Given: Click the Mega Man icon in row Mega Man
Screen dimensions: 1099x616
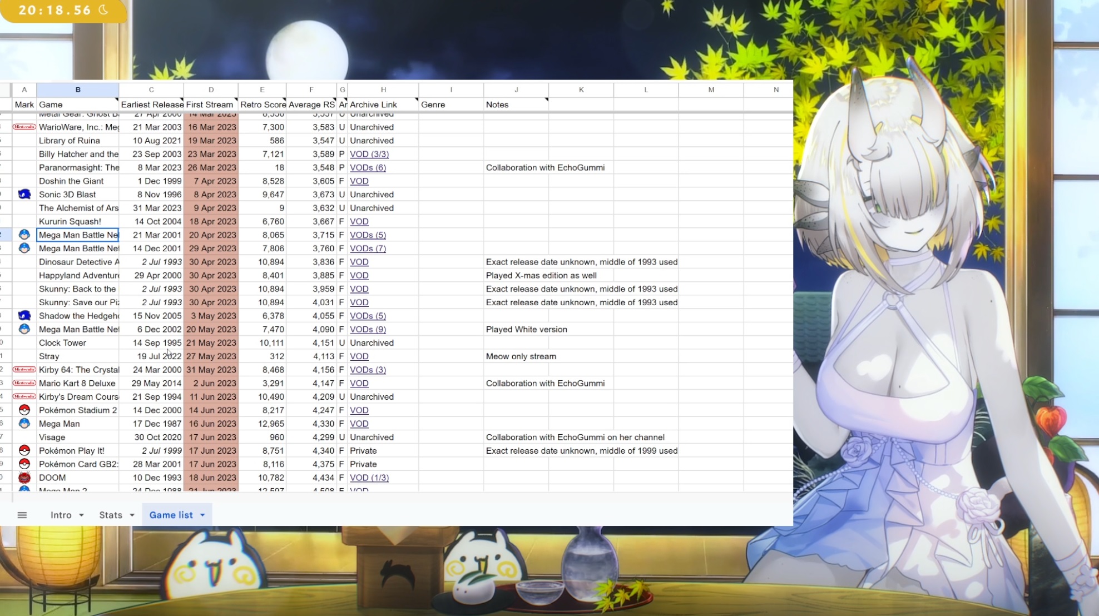Looking at the screenshot, I should click(x=24, y=423).
